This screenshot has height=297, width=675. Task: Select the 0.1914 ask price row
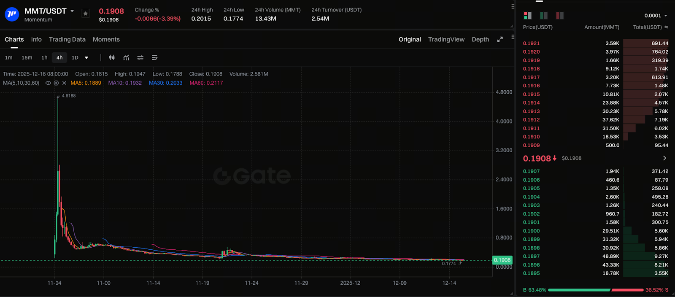(x=595, y=103)
